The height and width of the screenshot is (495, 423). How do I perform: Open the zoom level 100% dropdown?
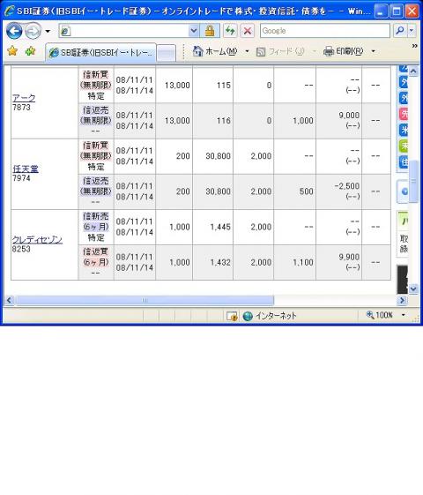pos(404,315)
